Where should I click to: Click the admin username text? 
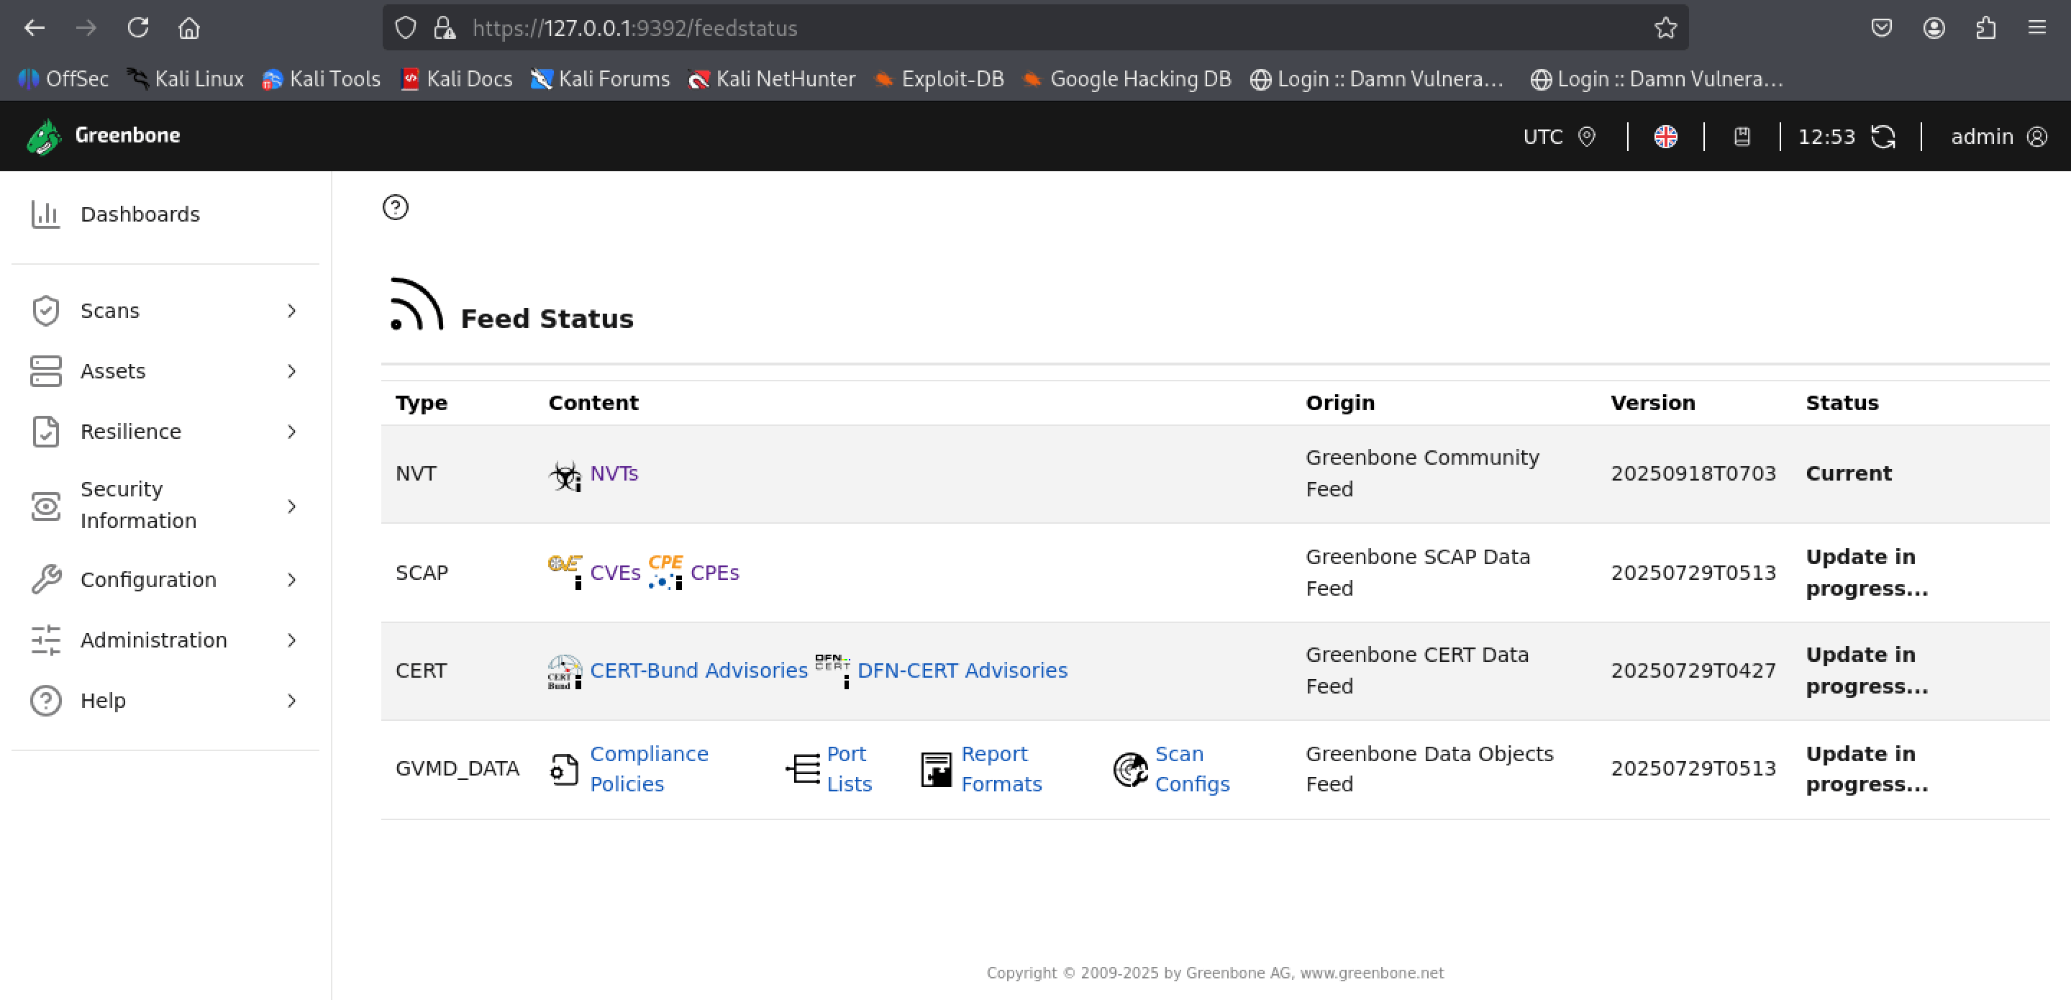click(x=1982, y=137)
